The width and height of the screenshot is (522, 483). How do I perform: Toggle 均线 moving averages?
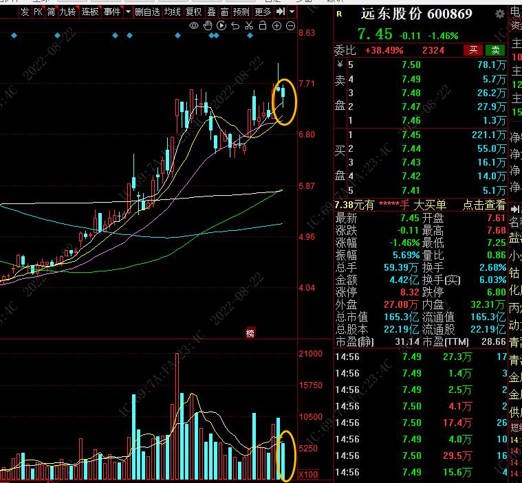[x=173, y=12]
